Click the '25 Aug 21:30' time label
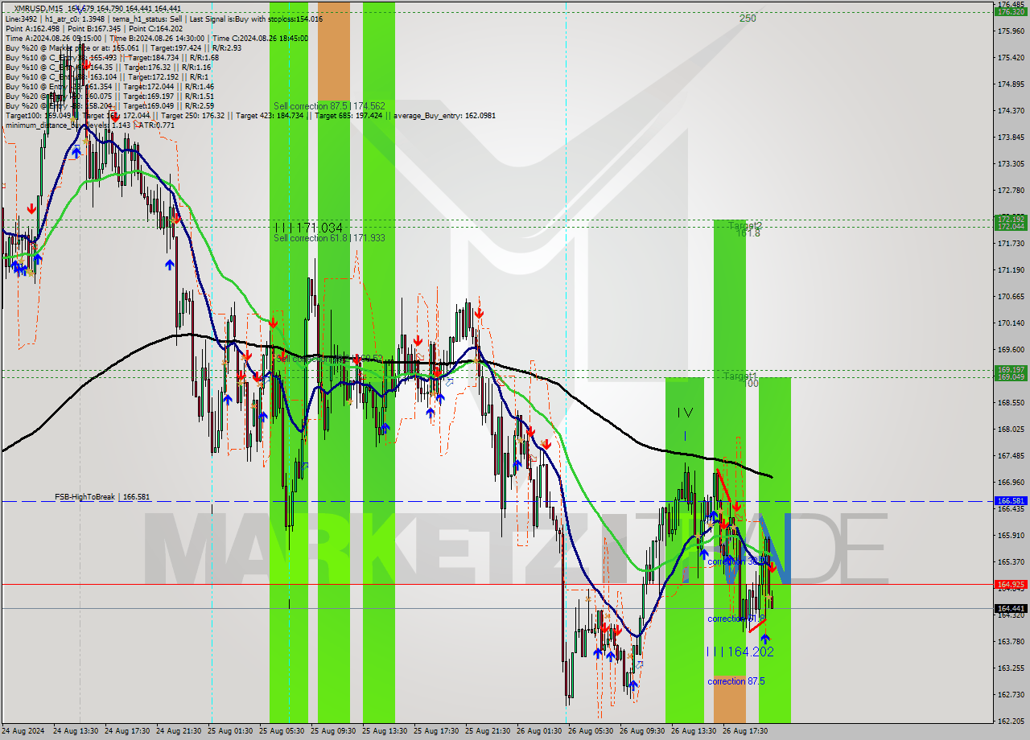This screenshot has width=1030, height=740. coord(488,732)
